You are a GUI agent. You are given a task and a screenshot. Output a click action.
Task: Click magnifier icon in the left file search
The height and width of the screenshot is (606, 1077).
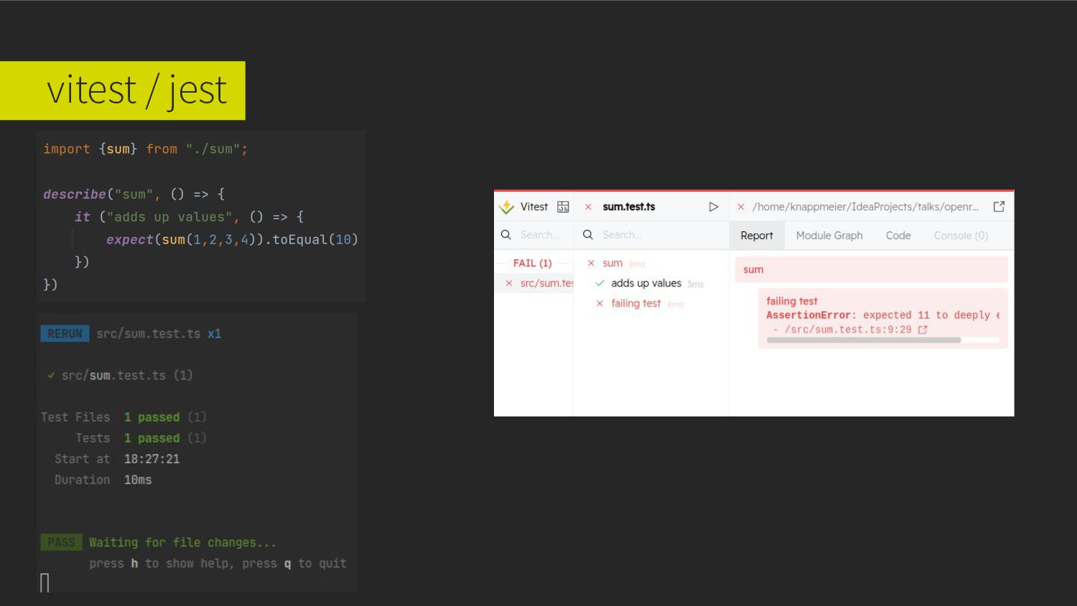506,235
